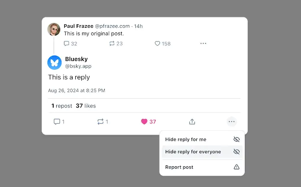Open more options on Paul Frazee's post
The width and height of the screenshot is (301, 187).
203,43
